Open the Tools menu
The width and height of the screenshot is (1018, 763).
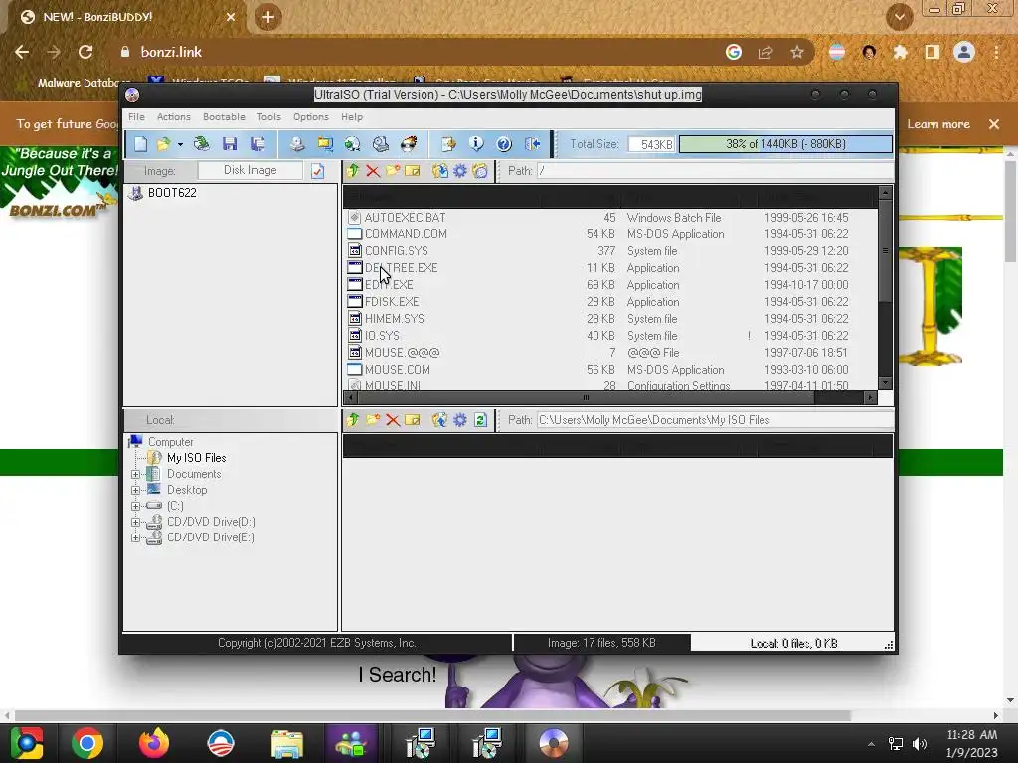click(x=268, y=117)
